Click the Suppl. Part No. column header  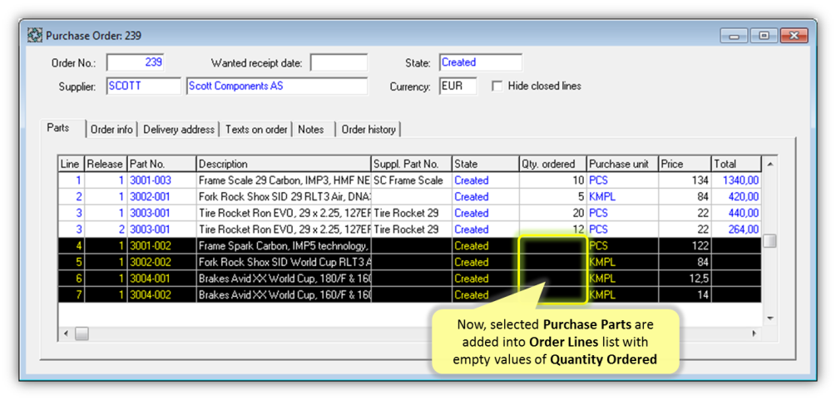pos(412,164)
